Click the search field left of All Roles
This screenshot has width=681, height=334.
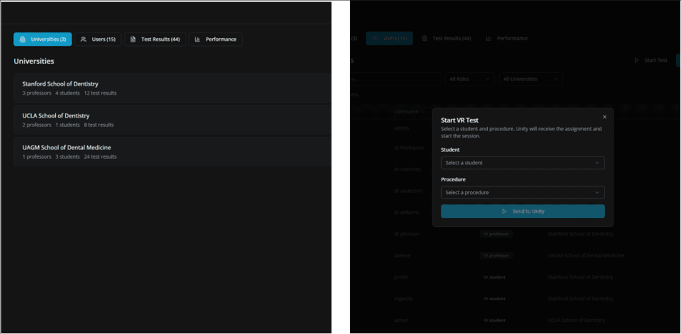[396, 79]
